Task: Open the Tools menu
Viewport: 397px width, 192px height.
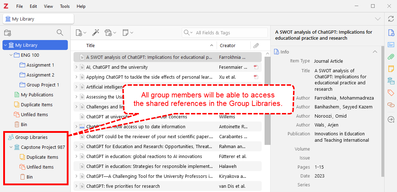Action: pyautogui.click(x=65, y=6)
